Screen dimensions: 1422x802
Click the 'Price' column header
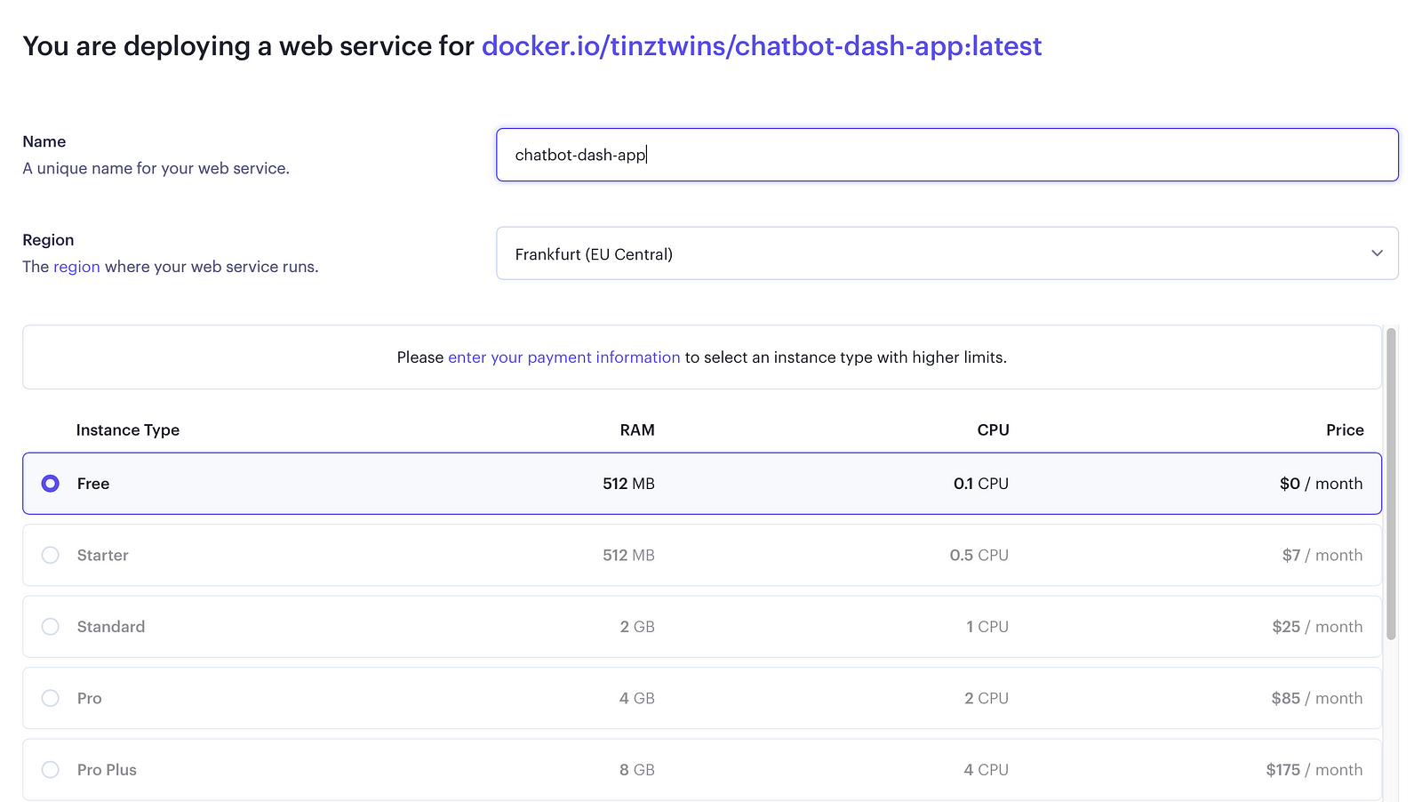coord(1345,430)
